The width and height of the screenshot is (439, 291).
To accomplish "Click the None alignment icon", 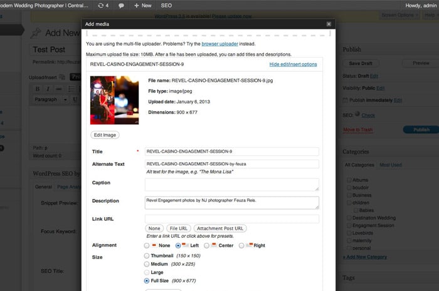I will coord(154,245).
